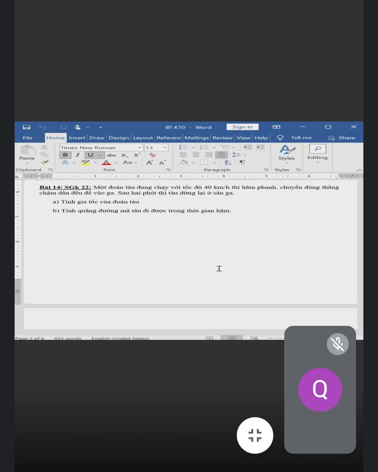
Task: Open Tell me lightbulb search
Action: click(280, 137)
